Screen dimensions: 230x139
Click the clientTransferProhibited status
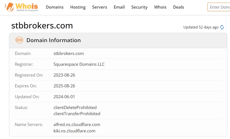point(77,114)
